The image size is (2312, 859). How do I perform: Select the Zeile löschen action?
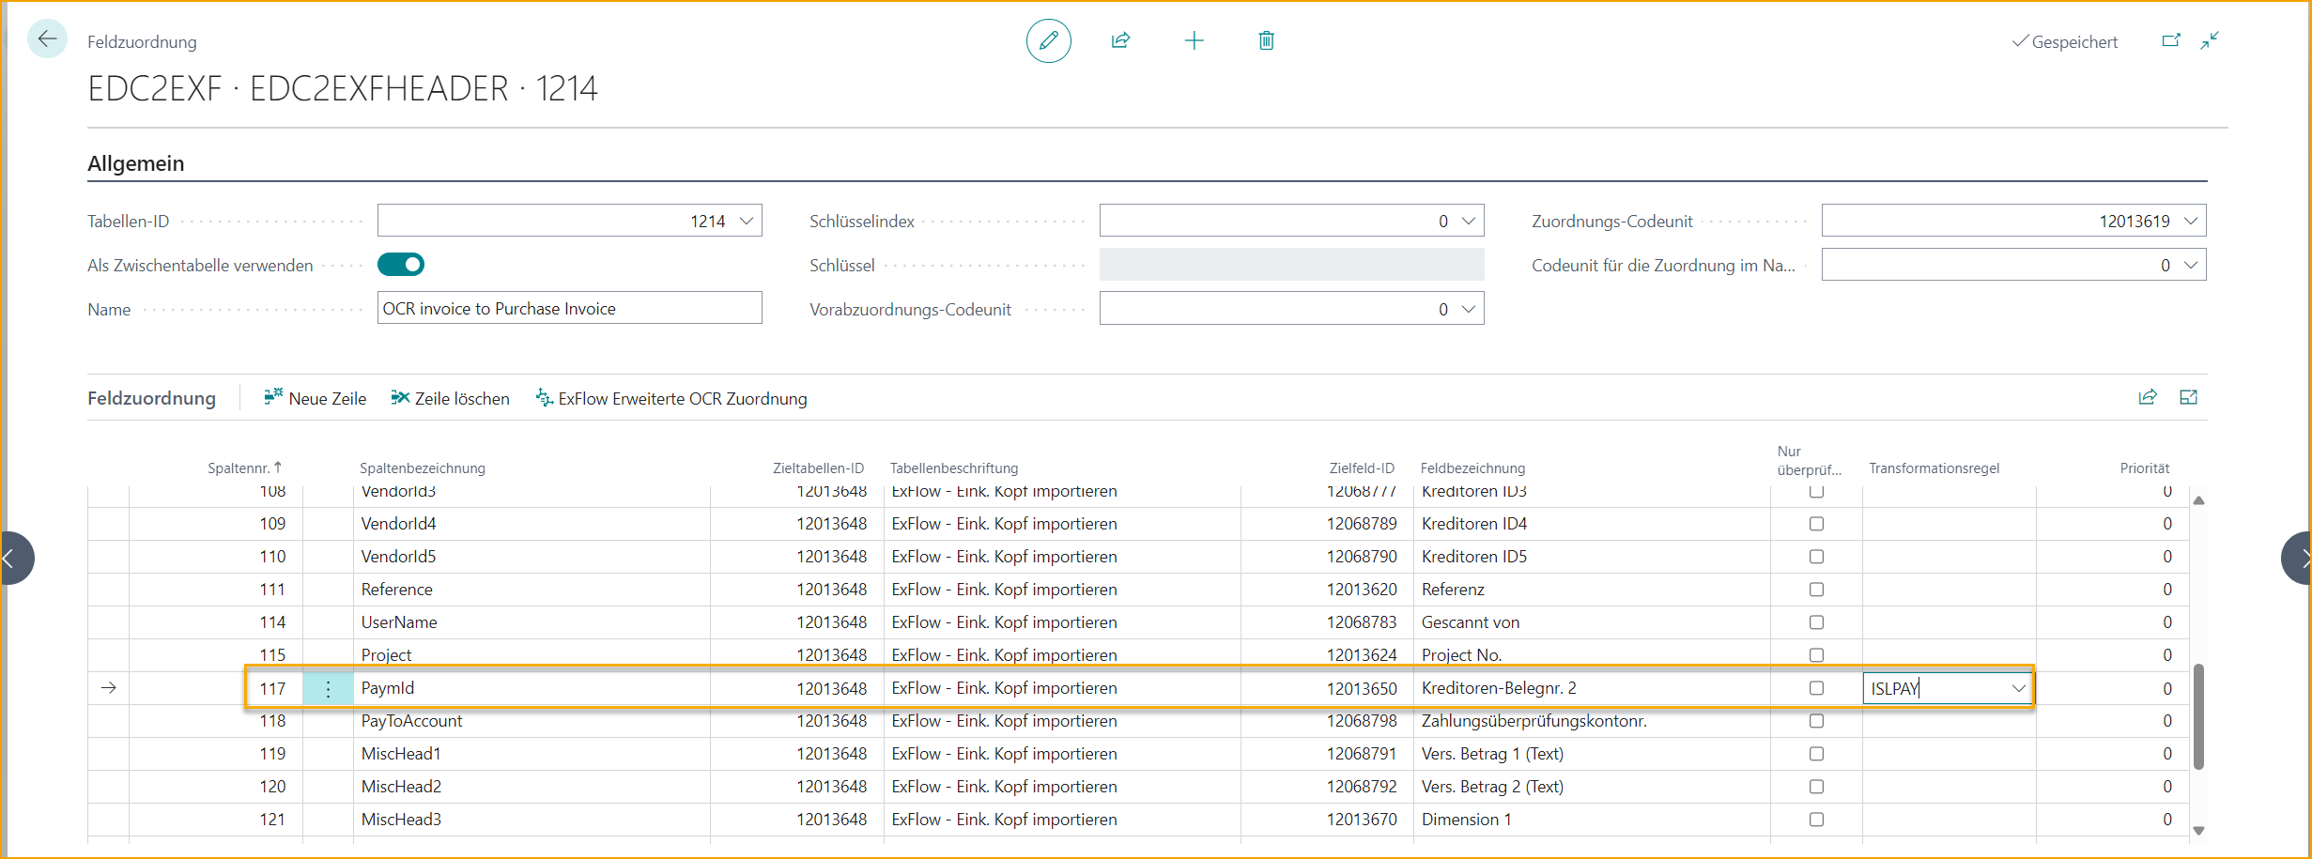tap(451, 398)
